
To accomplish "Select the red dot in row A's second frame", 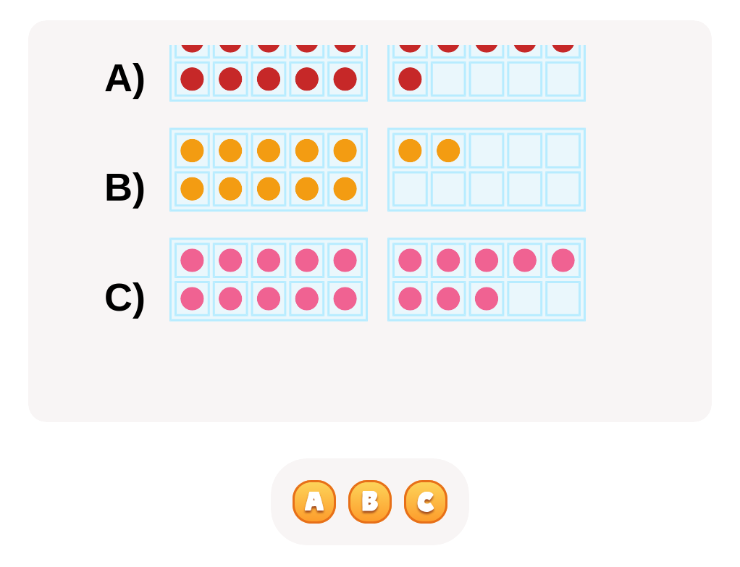I will pyautogui.click(x=410, y=80).
